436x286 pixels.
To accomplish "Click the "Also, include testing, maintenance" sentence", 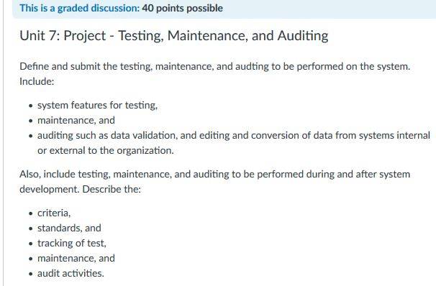I will pyautogui.click(x=214, y=174).
